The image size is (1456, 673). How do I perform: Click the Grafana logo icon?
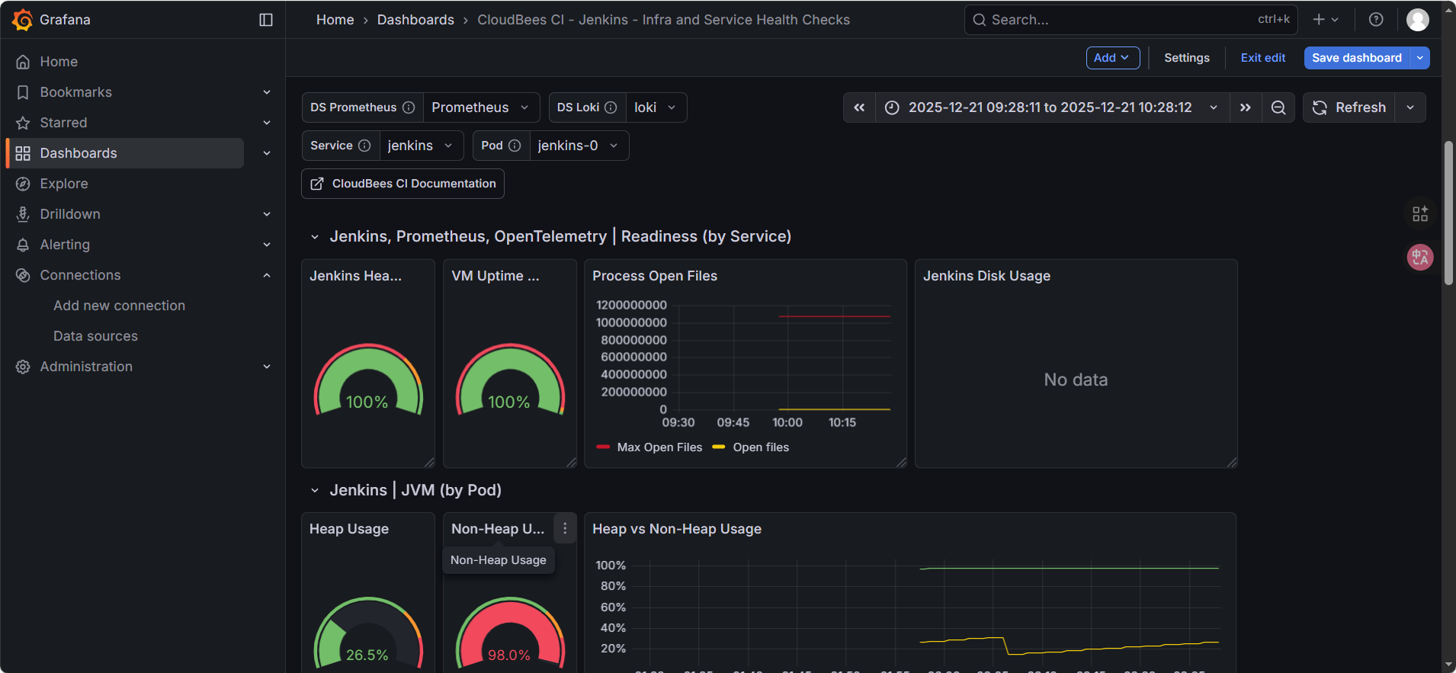click(22, 20)
